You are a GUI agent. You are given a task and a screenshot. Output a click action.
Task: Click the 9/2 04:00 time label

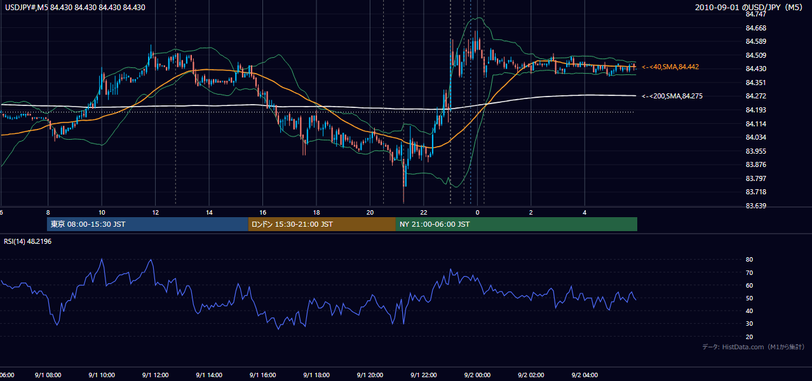585,375
